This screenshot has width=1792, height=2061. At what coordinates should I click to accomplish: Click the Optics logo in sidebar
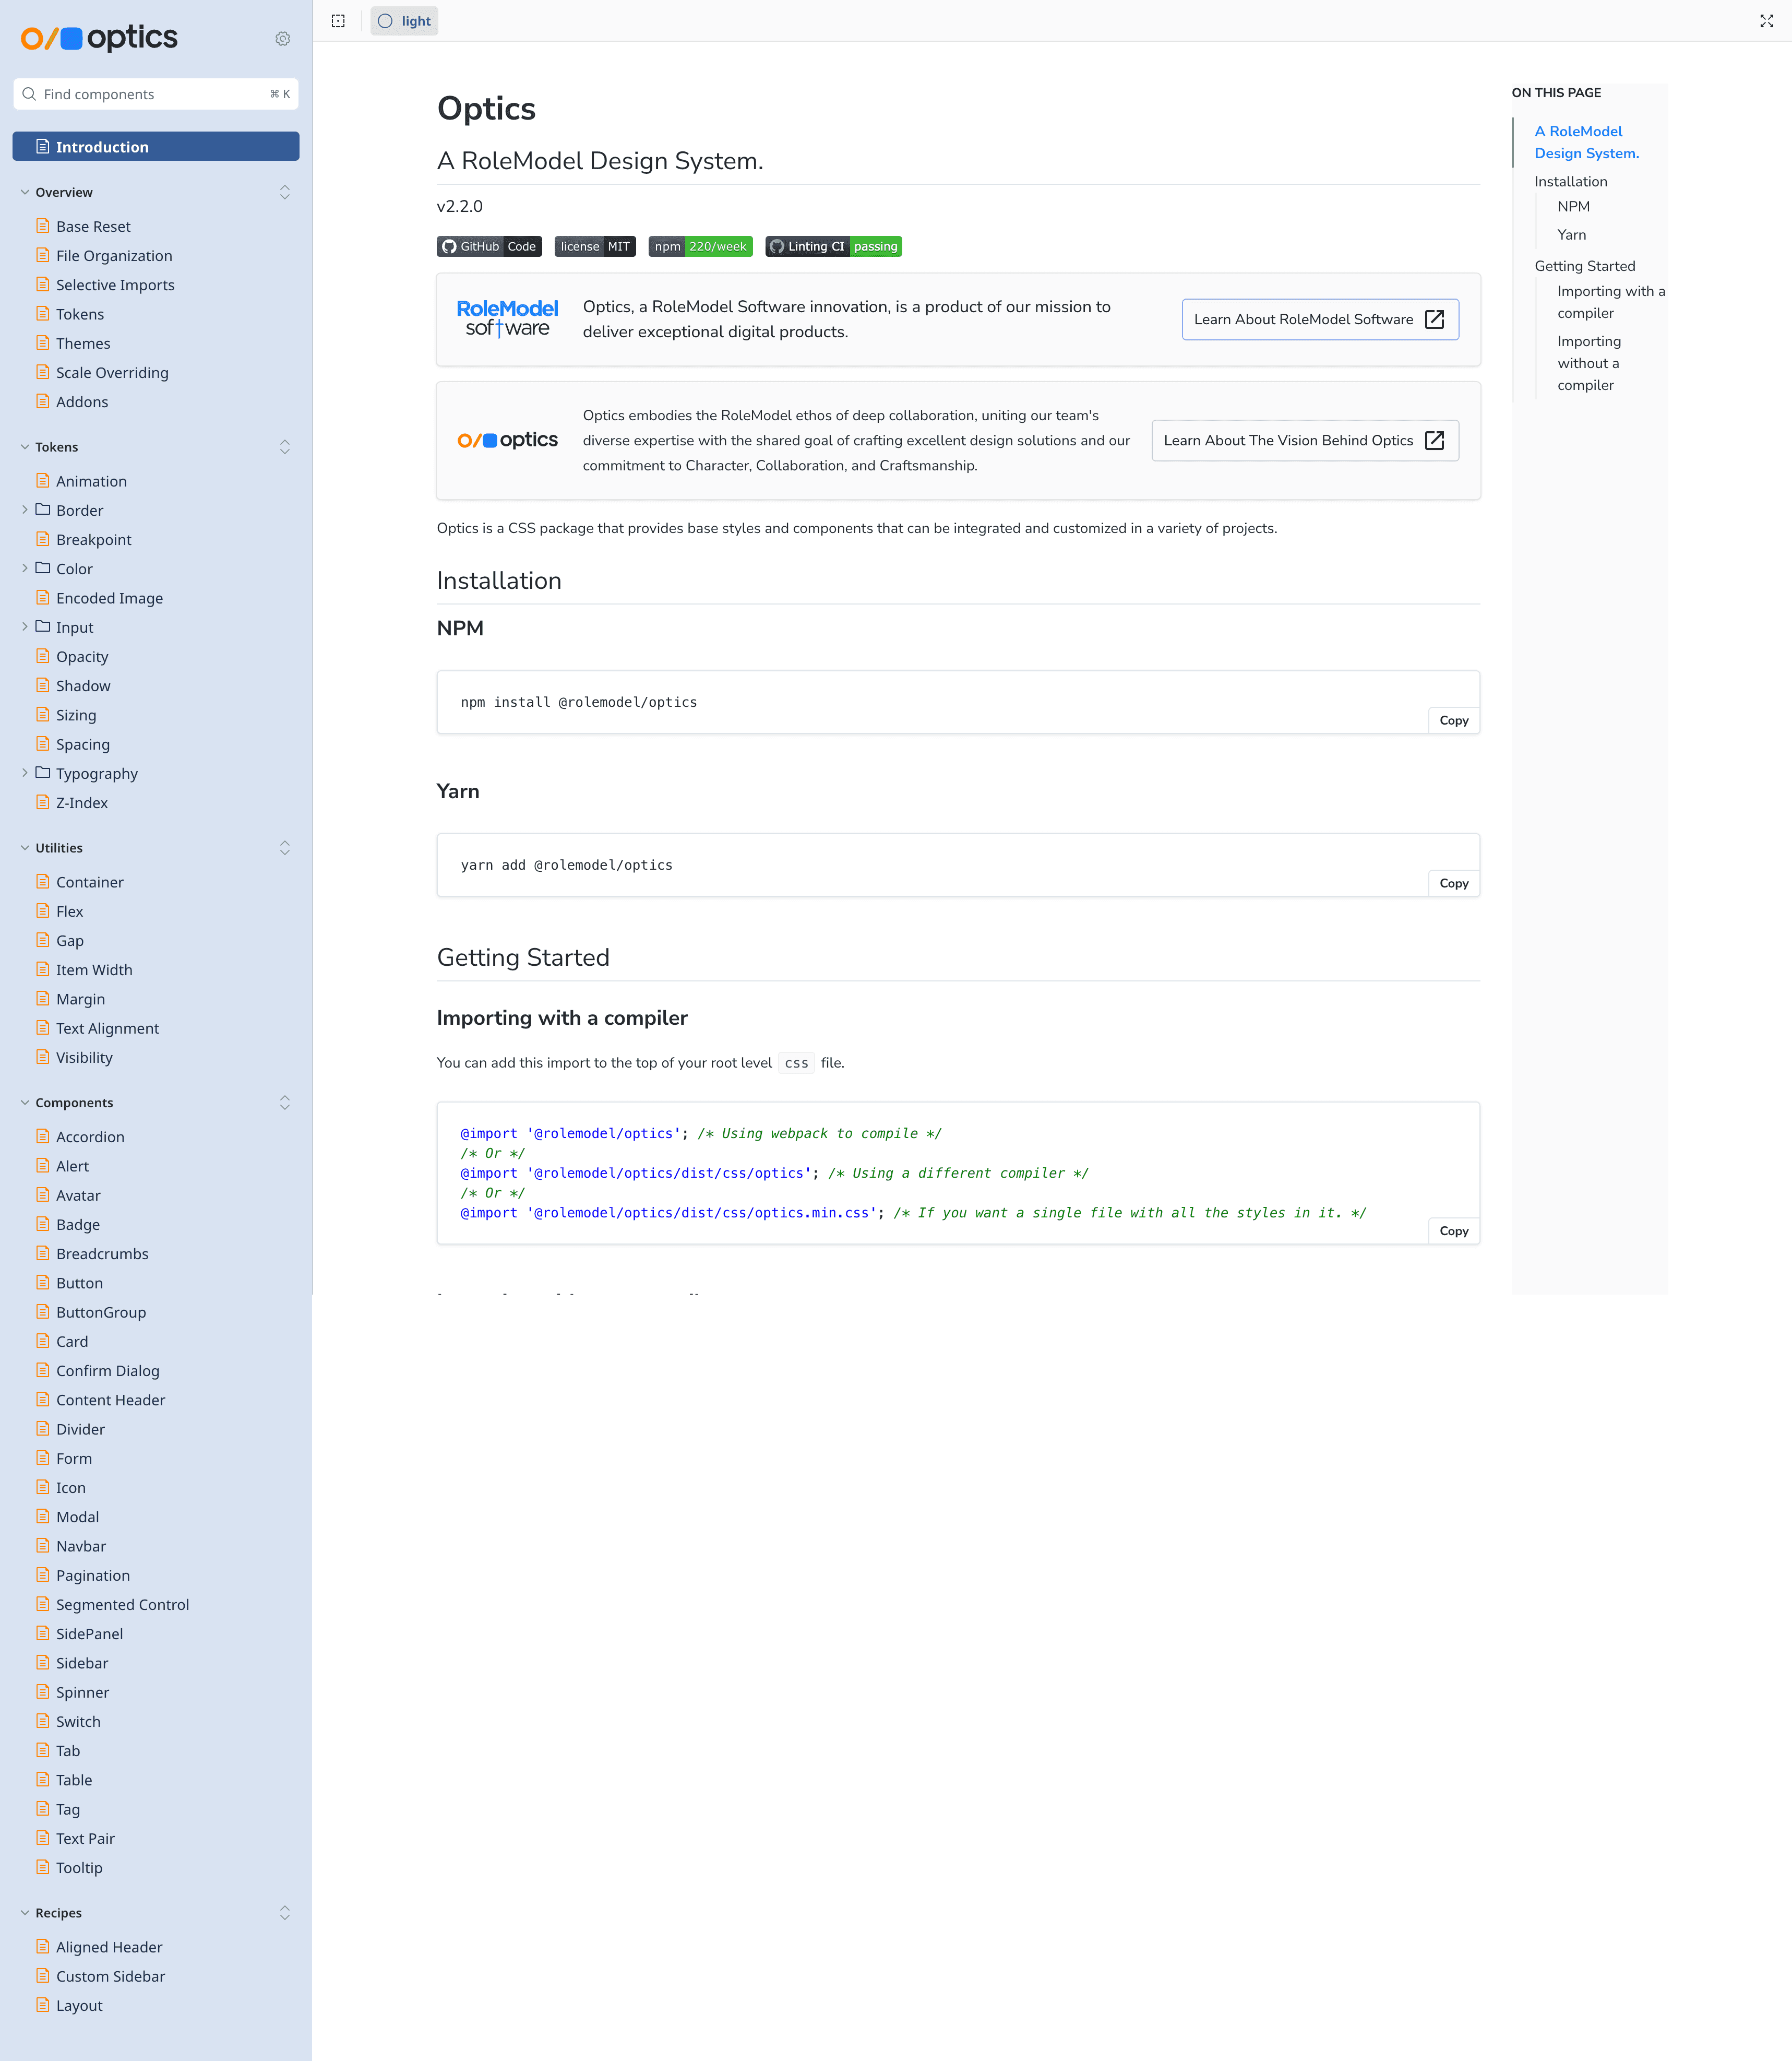[x=99, y=38]
